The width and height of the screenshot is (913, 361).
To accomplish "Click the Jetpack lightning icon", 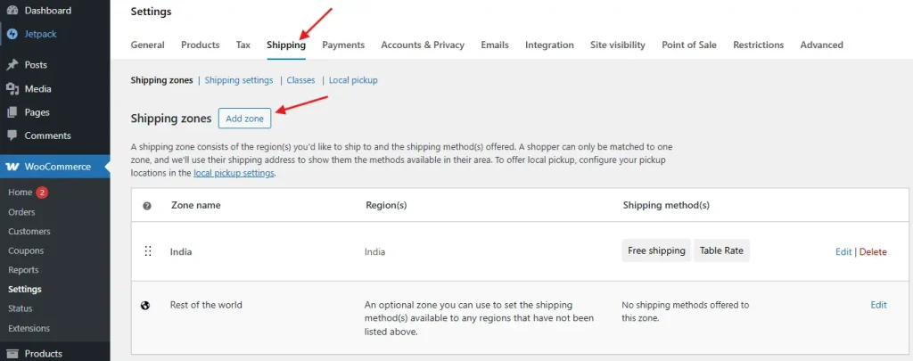I will [x=12, y=34].
